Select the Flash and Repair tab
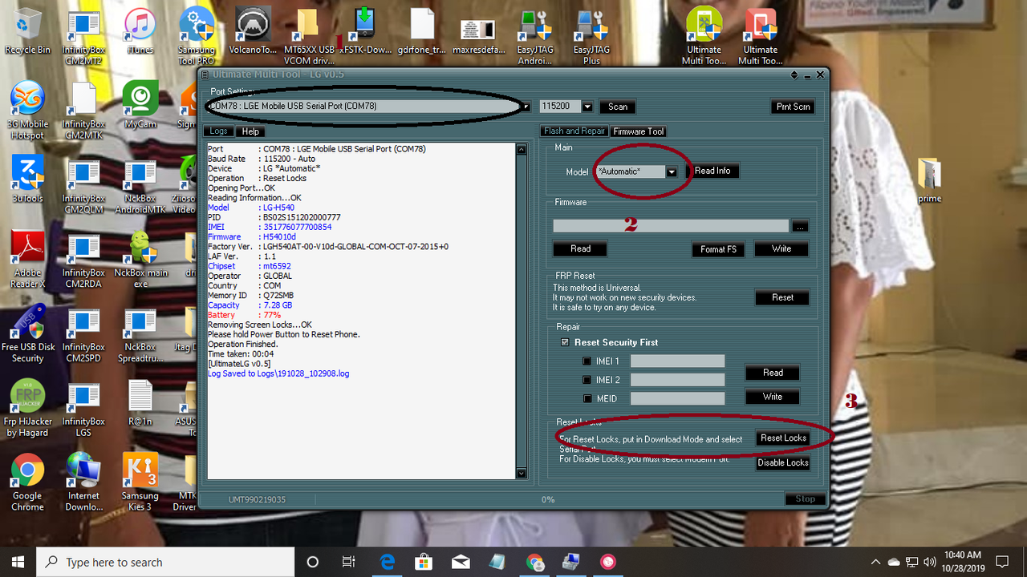The width and height of the screenshot is (1027, 577). [x=574, y=131]
